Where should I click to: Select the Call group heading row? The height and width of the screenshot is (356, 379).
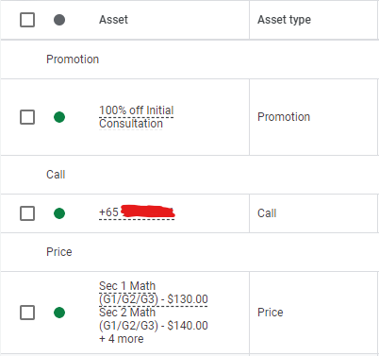coord(189,175)
